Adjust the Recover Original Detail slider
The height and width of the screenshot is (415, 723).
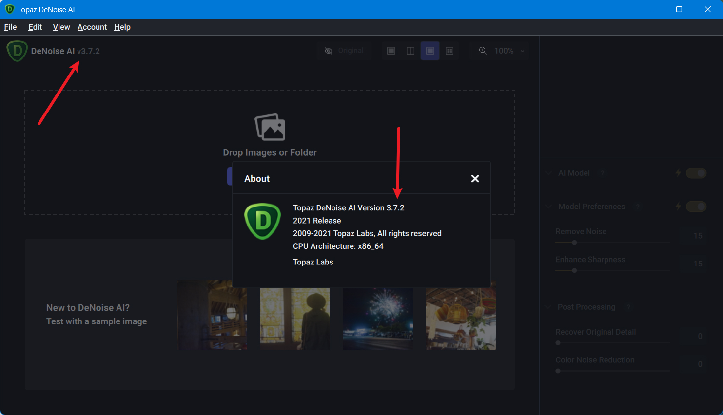point(613,343)
